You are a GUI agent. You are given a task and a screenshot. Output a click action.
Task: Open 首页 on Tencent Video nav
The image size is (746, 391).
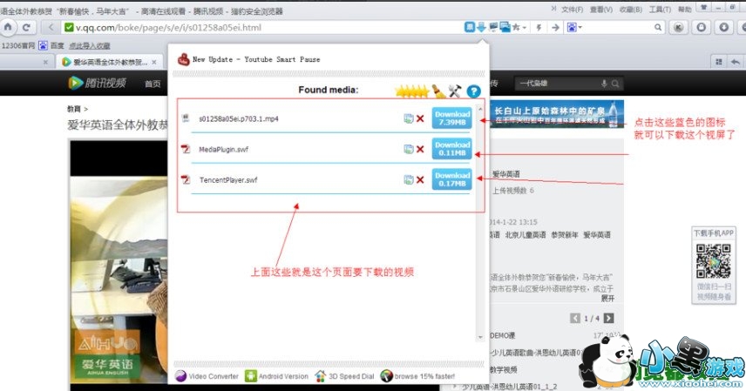point(153,84)
